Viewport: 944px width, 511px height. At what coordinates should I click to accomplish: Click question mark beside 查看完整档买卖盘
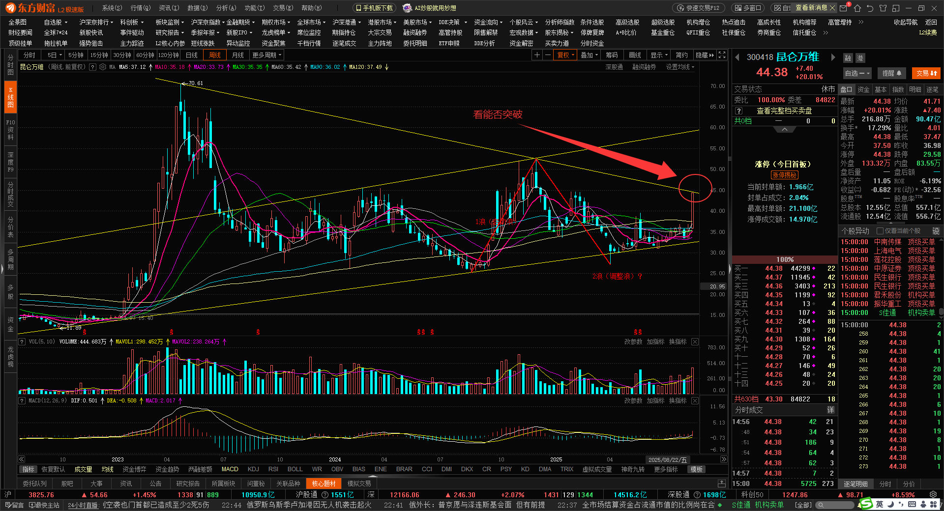pos(738,111)
